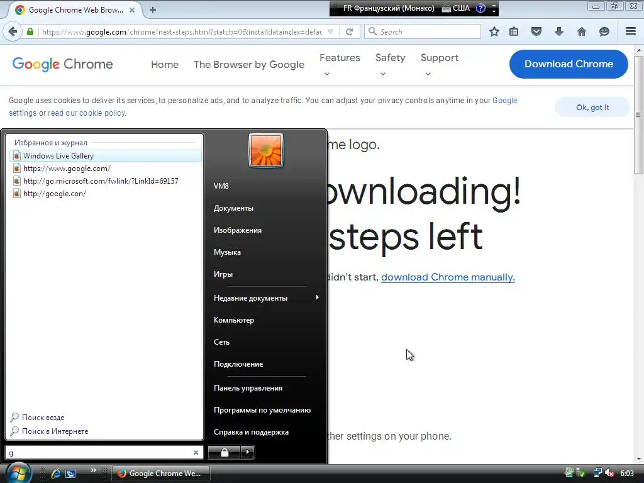Click the language bar help question icon
644x483 pixels.
coord(480,8)
